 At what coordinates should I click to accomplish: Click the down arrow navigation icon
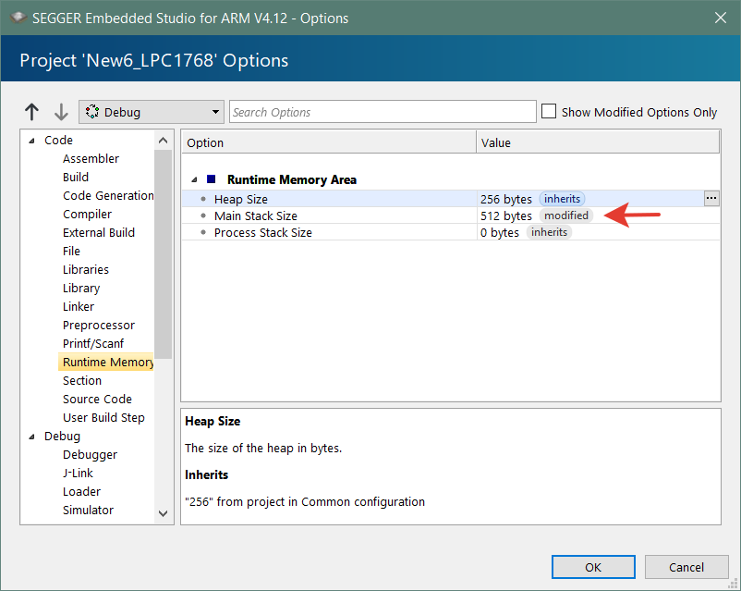pyautogui.click(x=61, y=112)
